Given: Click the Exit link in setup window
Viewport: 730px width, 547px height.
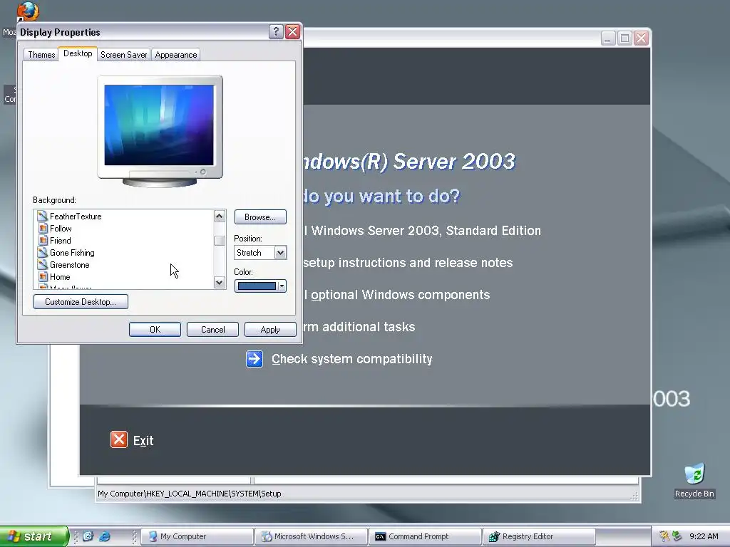Looking at the screenshot, I should pyautogui.click(x=143, y=440).
